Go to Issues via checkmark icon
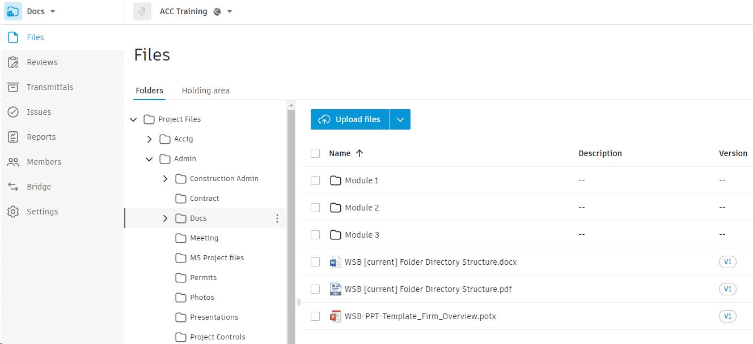 tap(13, 112)
